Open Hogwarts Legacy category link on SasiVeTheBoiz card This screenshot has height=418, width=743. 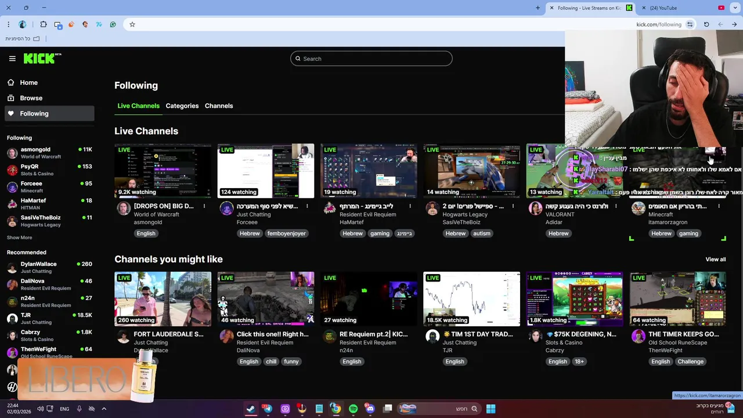[x=465, y=214]
